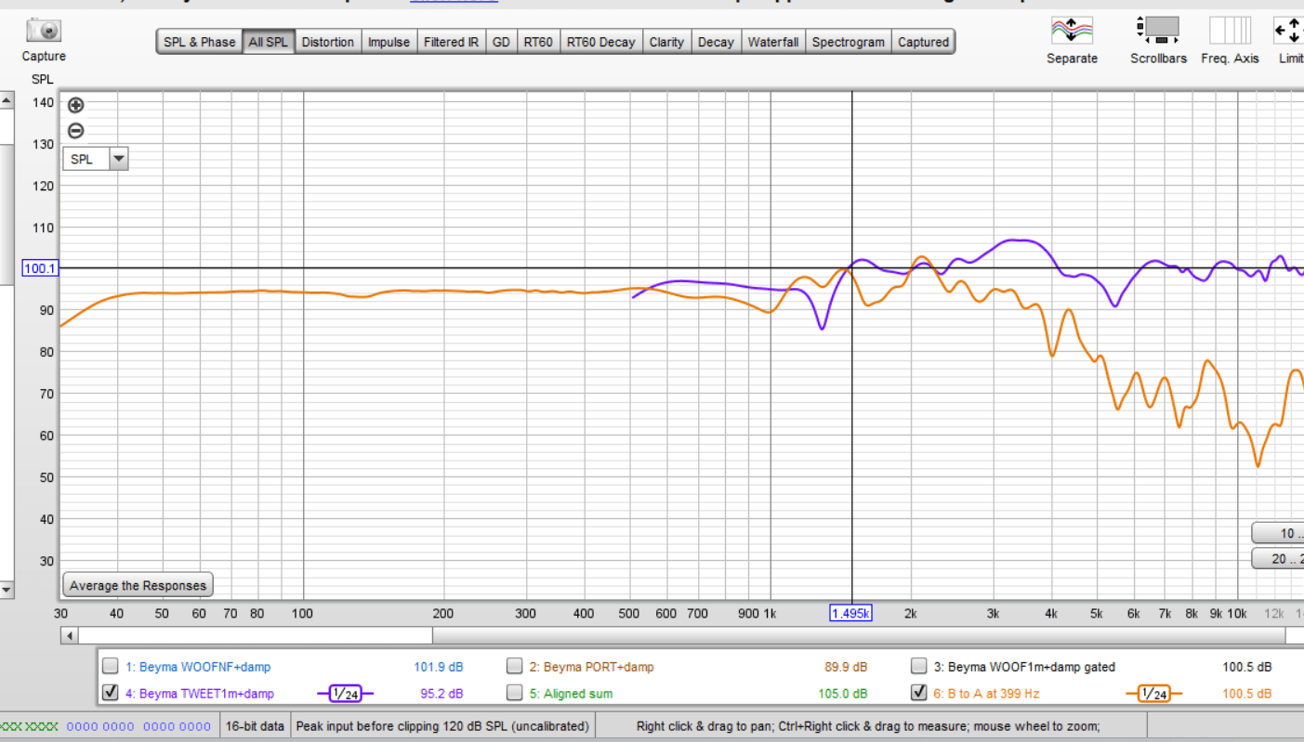Enable trace 1 Beyma WOOFNF+damp checkbox
The width and height of the screenshot is (1304, 742).
coord(111,666)
